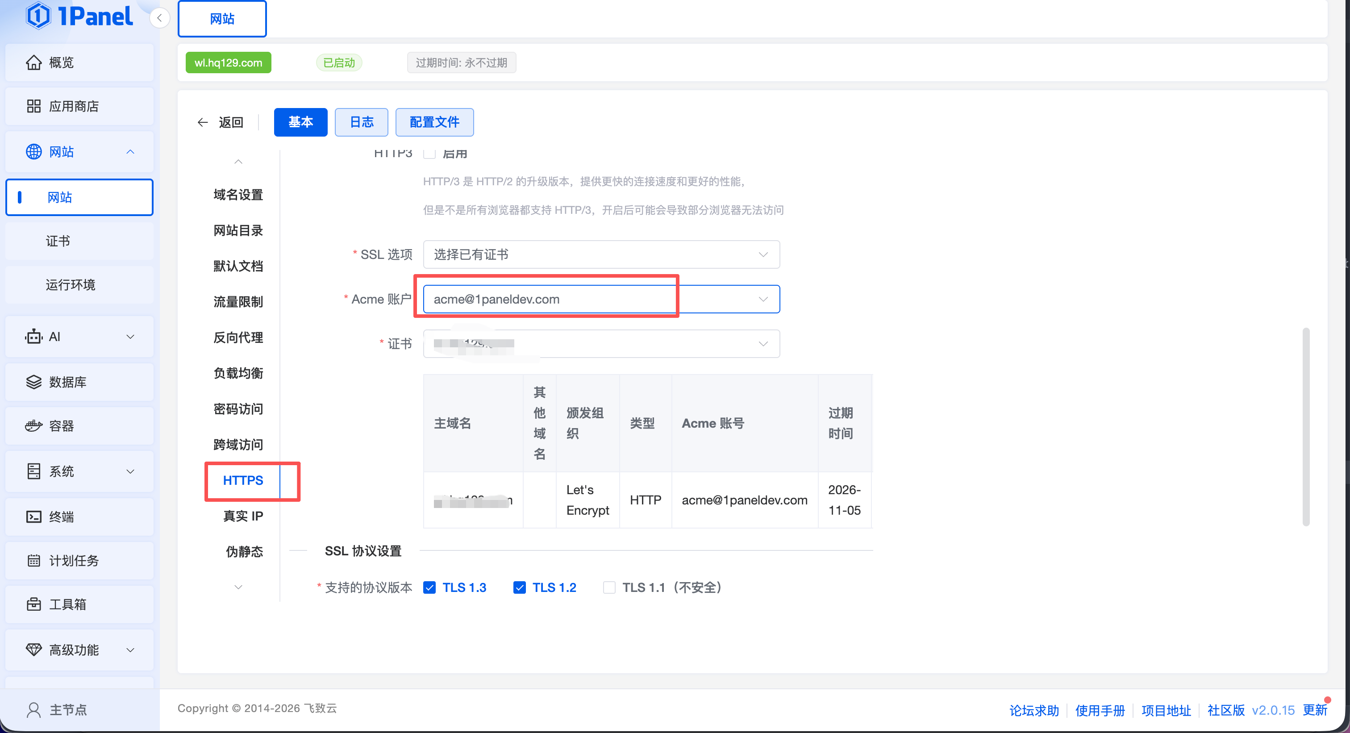Viewport: 1350px width, 733px height.
Task: Uncheck TLS 1.2 protocol
Action: [519, 587]
